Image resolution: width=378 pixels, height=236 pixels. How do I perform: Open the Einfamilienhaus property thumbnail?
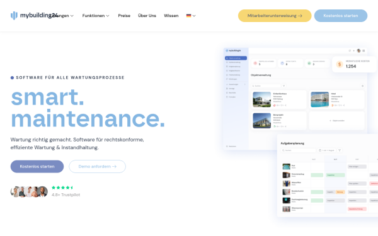click(x=262, y=99)
